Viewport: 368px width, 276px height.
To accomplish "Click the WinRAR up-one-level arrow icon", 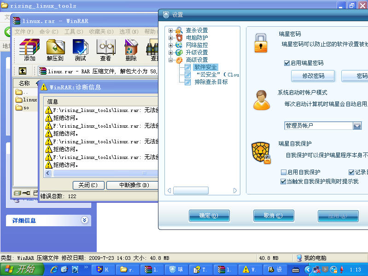I will click(23, 71).
